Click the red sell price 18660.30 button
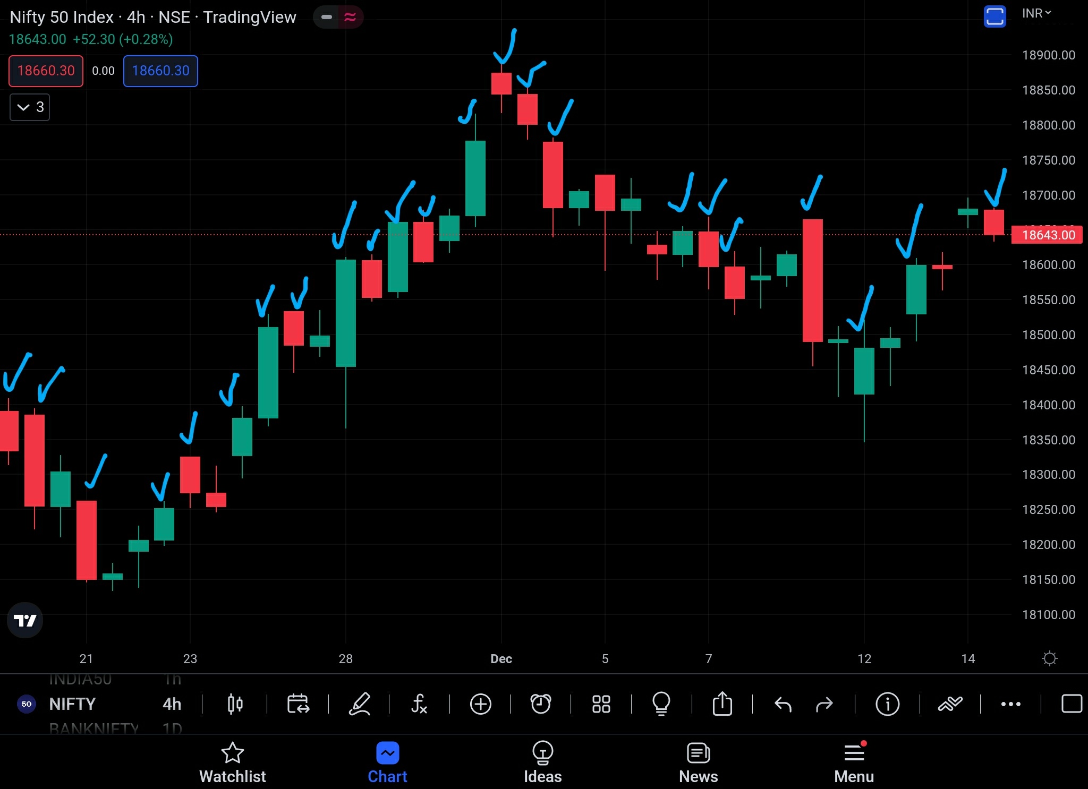This screenshot has height=789, width=1088. tap(46, 71)
